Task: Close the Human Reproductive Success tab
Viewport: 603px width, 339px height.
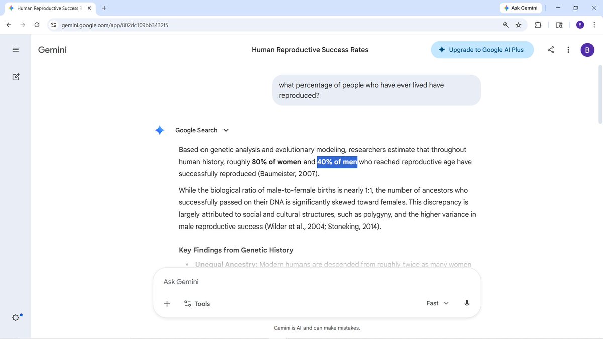Action: 89,8
